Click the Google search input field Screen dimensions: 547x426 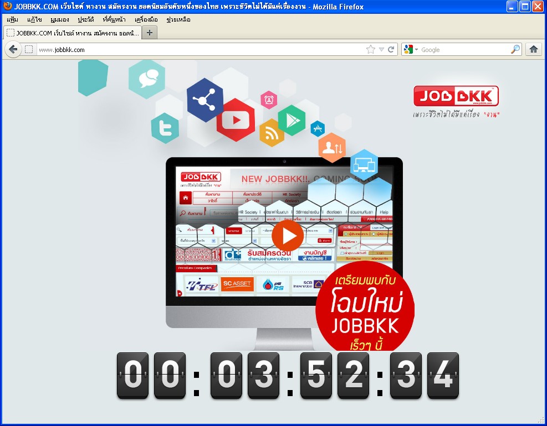coord(464,49)
